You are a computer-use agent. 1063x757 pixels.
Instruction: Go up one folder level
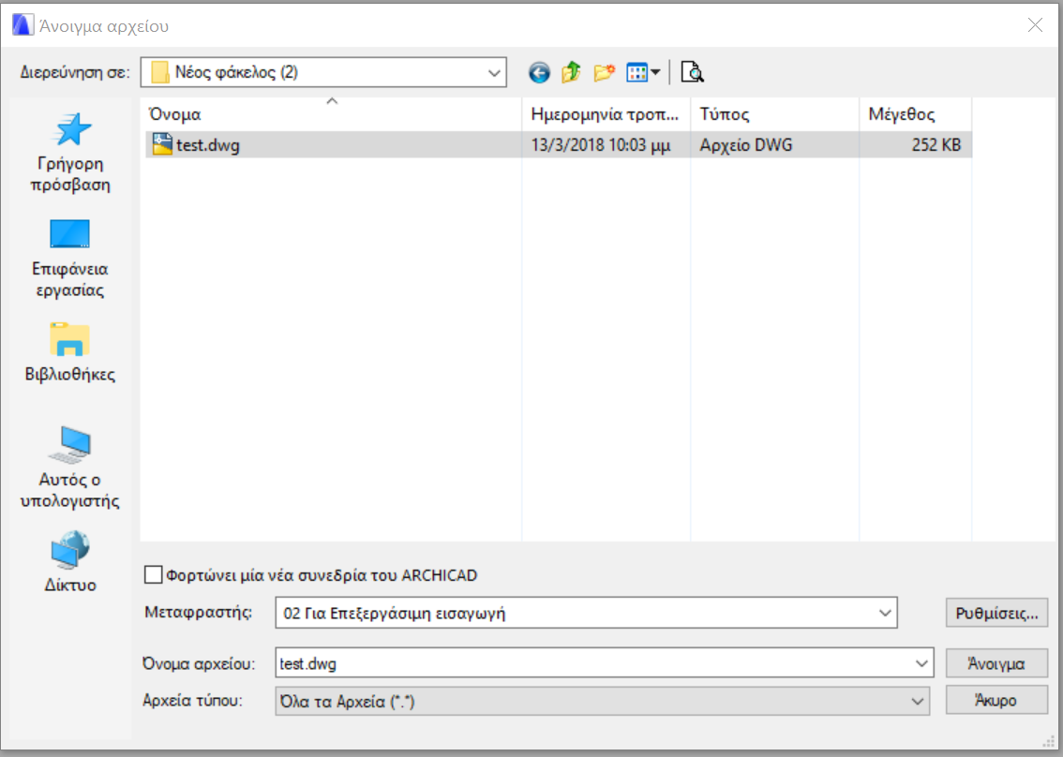pyautogui.click(x=571, y=73)
